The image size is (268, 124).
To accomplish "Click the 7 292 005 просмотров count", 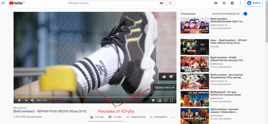I will 27,117.
